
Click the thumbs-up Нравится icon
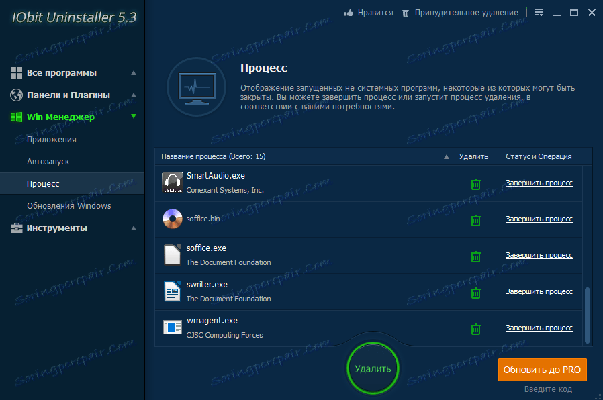[x=349, y=13]
